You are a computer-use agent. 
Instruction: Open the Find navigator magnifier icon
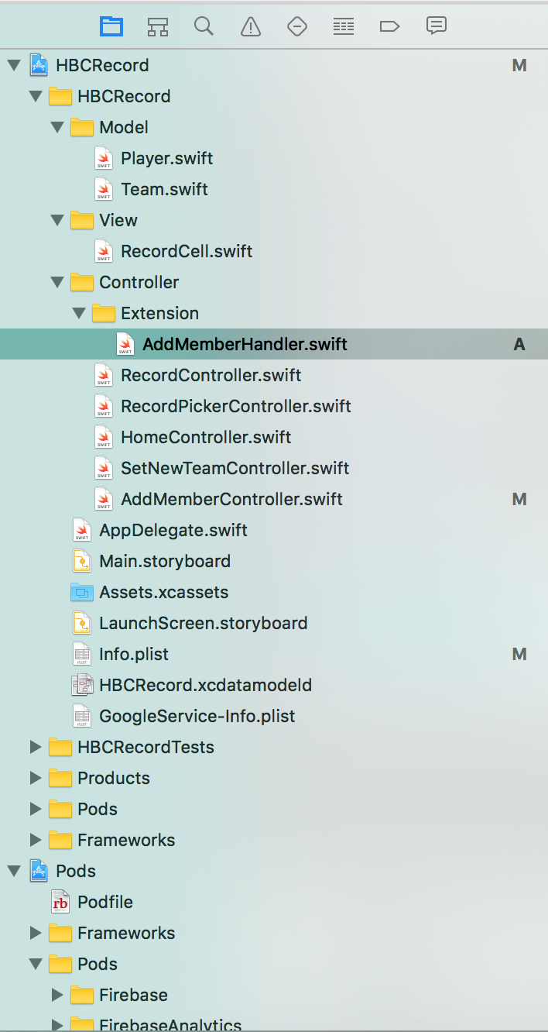204,26
